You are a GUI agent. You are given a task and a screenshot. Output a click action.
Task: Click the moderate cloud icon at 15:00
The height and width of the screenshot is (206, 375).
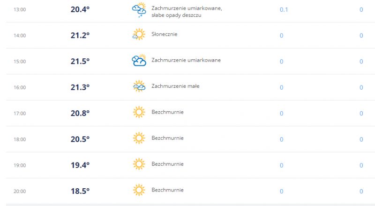(139, 60)
